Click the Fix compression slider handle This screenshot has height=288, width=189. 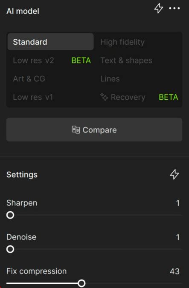pyautogui.click(x=81, y=283)
